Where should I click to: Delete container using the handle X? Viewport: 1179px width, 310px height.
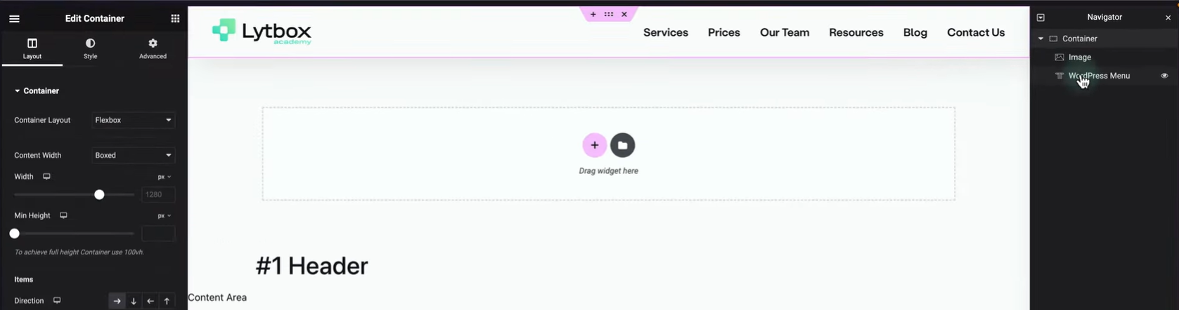click(624, 14)
